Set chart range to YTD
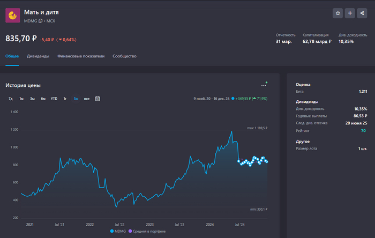375x238 pixels. tap(54, 99)
